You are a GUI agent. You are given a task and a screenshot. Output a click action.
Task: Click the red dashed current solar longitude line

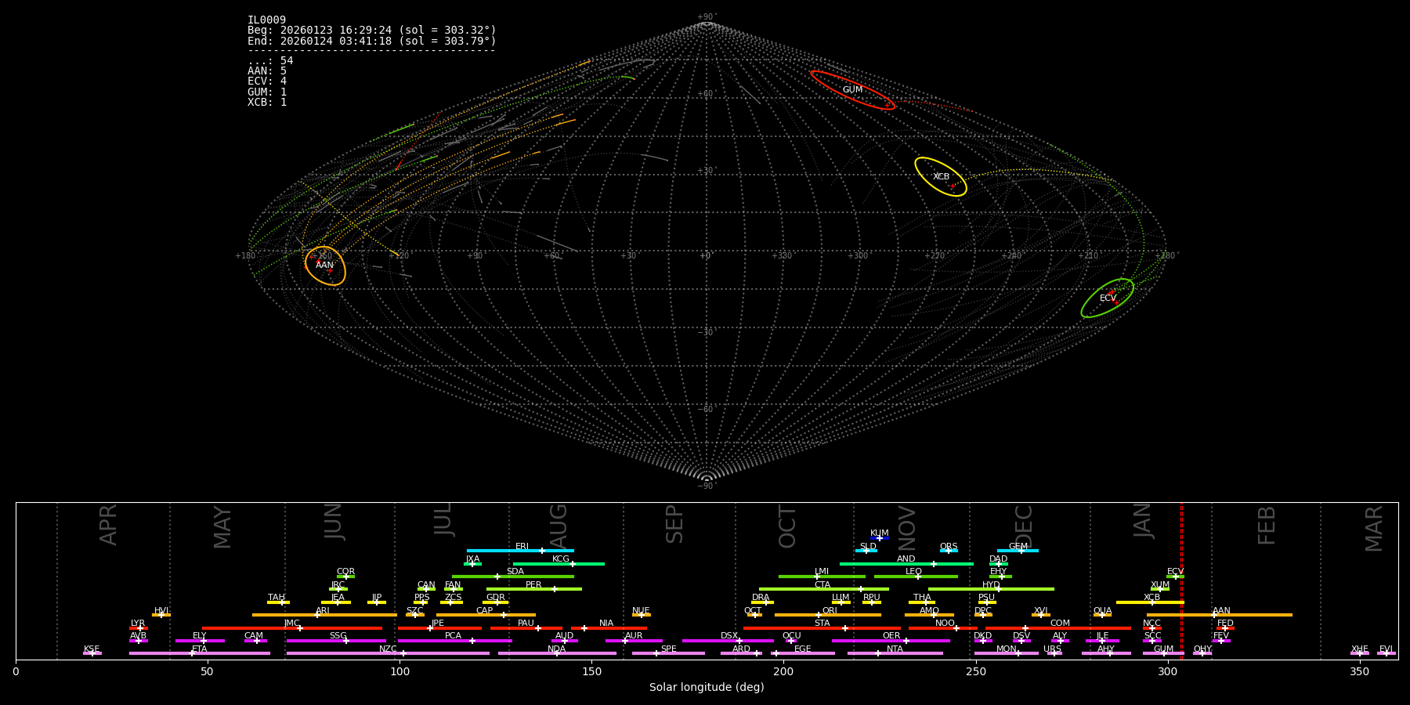click(1181, 580)
